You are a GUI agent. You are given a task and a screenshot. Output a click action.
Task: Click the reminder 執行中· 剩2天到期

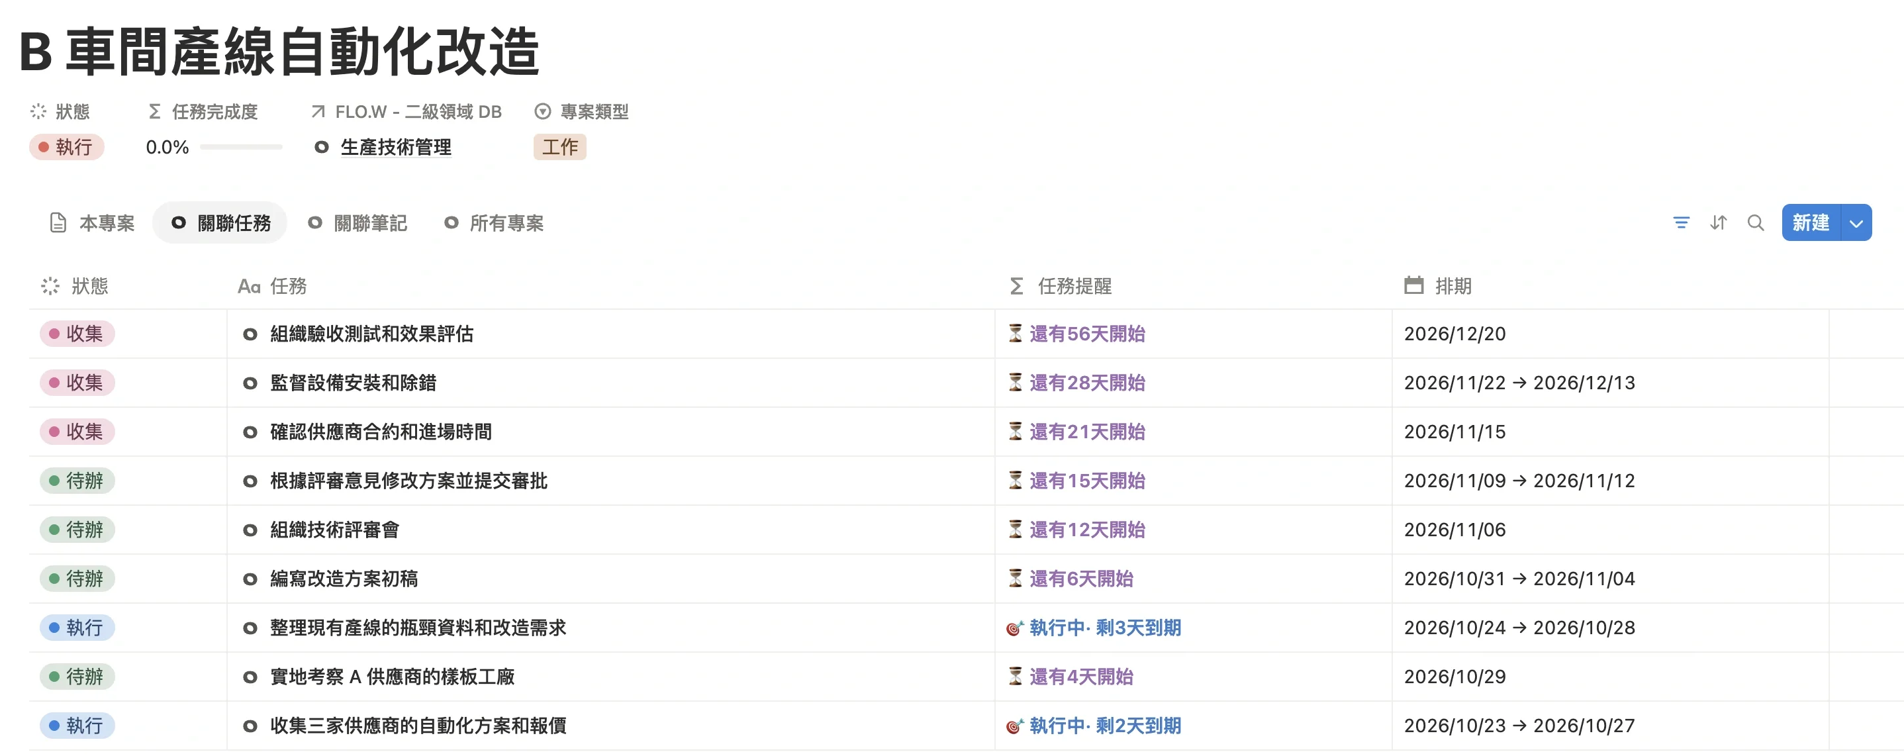1094,726
